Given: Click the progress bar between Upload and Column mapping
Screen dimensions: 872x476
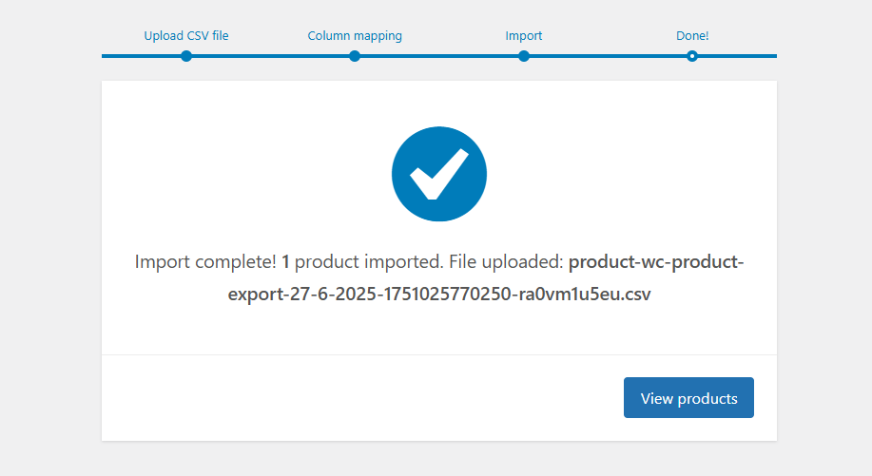Looking at the screenshot, I should tap(271, 56).
